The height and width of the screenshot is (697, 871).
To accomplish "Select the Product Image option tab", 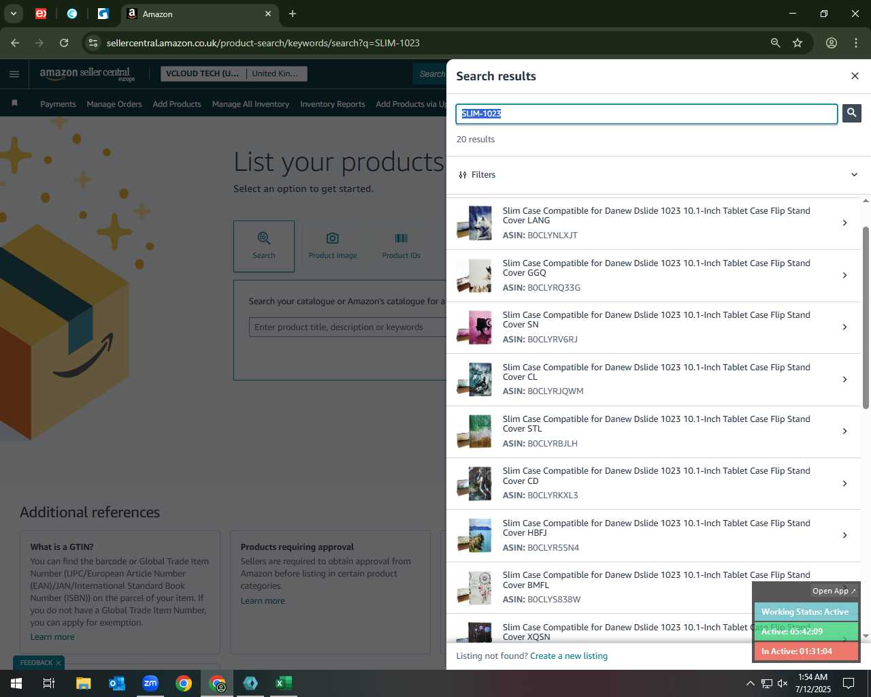I will pos(333,246).
